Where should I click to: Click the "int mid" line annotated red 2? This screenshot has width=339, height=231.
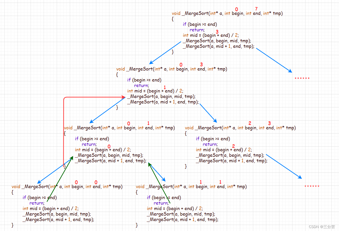click(x=224, y=150)
